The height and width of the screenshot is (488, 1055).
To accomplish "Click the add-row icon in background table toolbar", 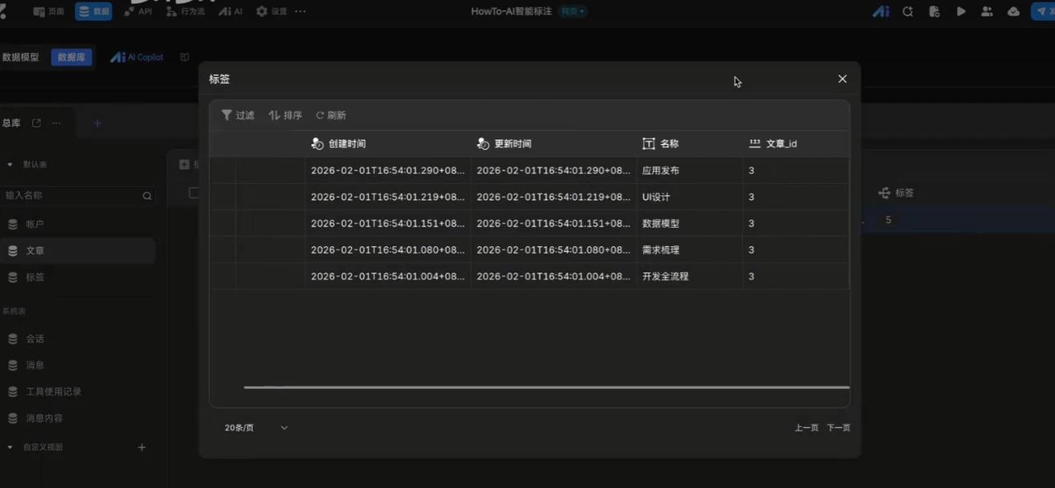I will tap(185, 165).
